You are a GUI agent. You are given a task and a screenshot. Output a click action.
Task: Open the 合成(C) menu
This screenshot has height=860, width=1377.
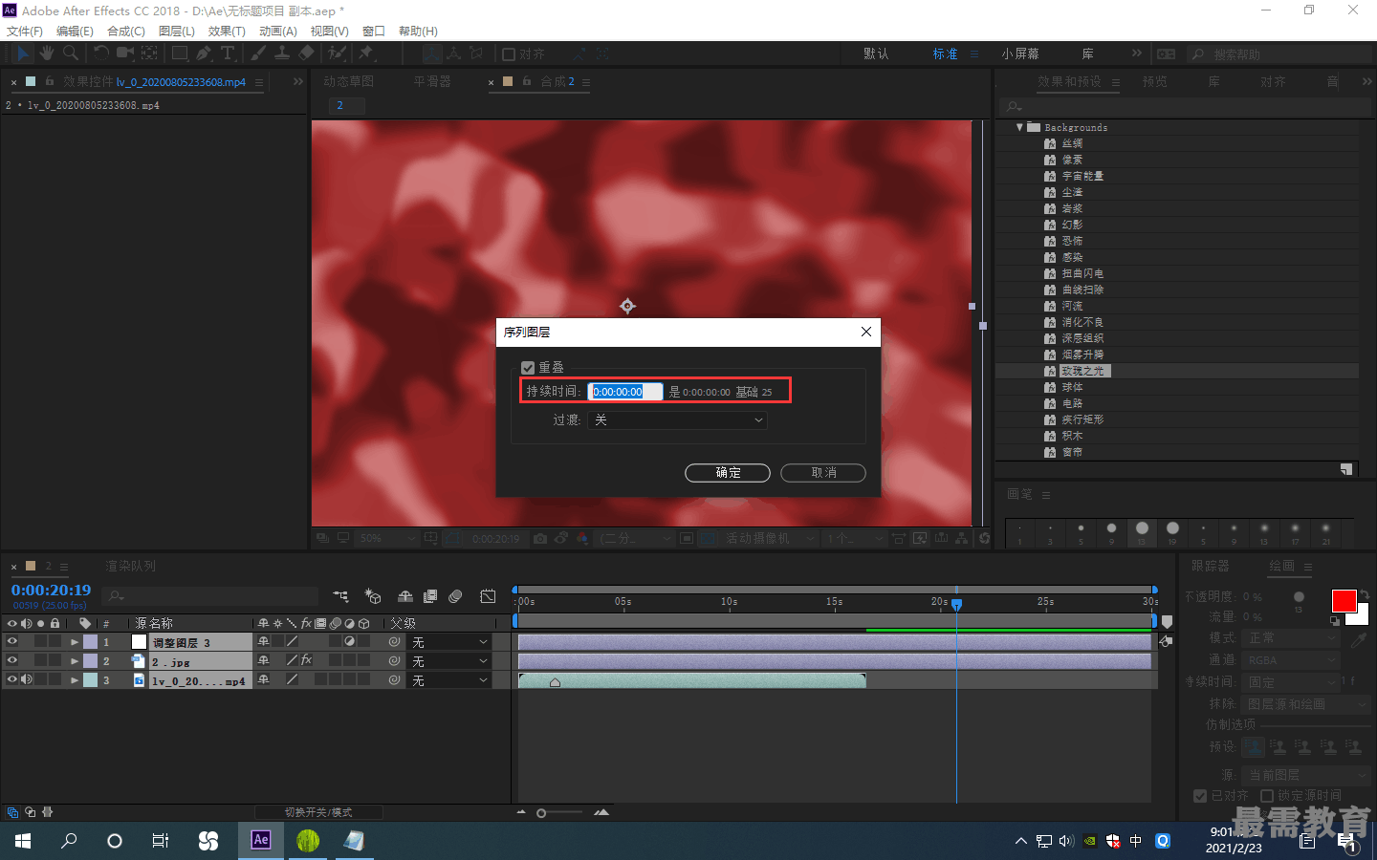pos(126,32)
